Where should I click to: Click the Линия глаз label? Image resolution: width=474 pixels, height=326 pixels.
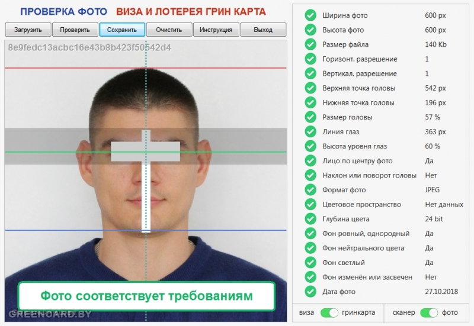341,132
